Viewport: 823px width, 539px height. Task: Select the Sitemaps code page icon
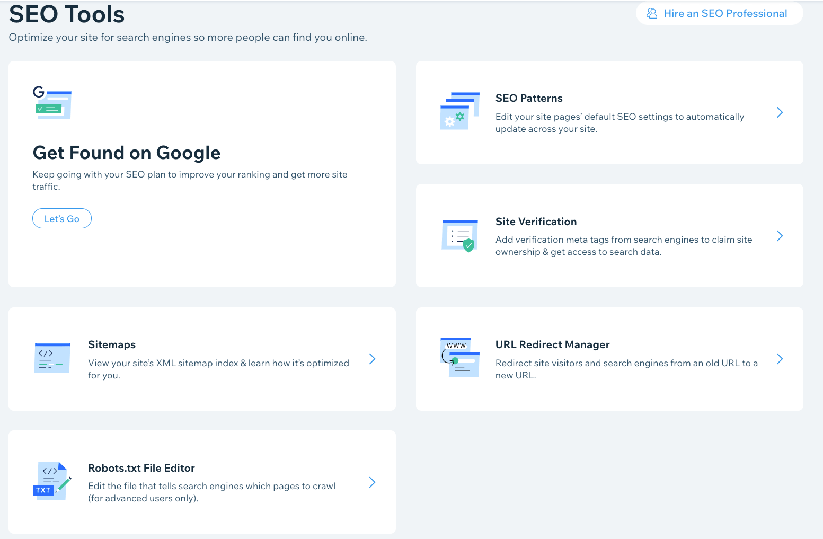(52, 357)
